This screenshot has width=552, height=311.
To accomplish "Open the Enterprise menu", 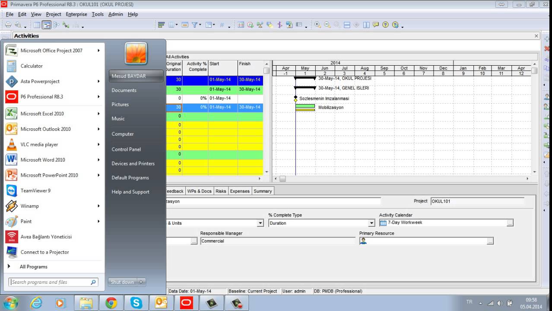I will coord(76,14).
